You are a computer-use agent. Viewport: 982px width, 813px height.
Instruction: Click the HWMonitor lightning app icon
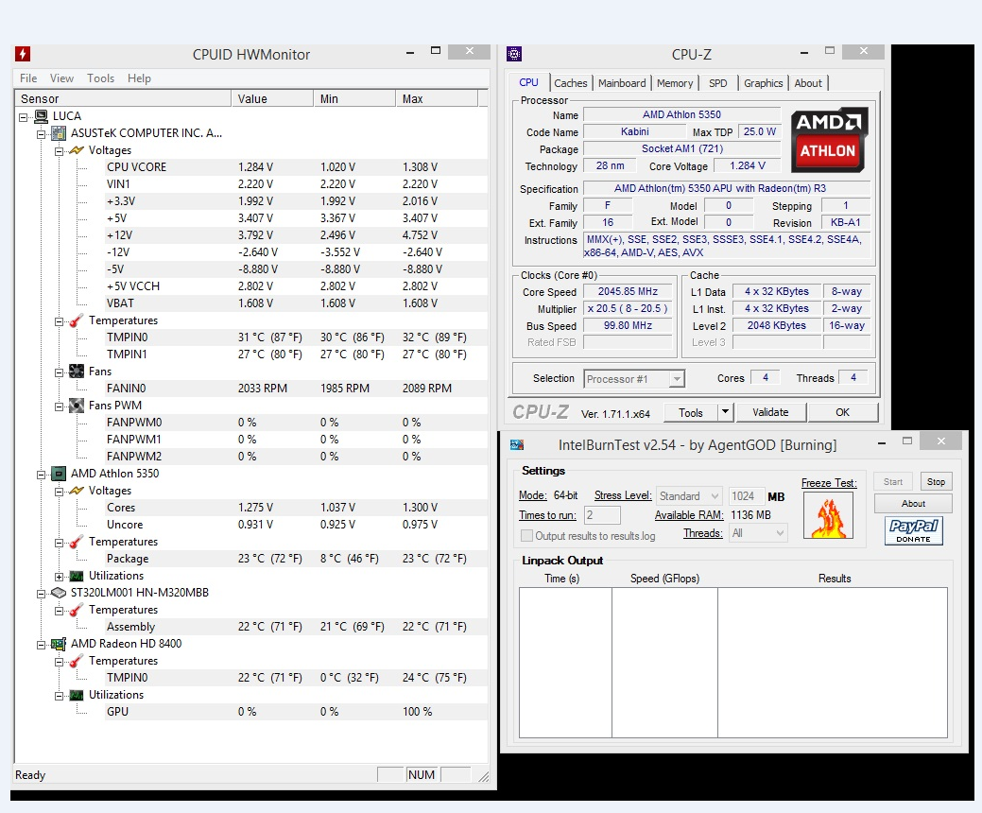[23, 54]
